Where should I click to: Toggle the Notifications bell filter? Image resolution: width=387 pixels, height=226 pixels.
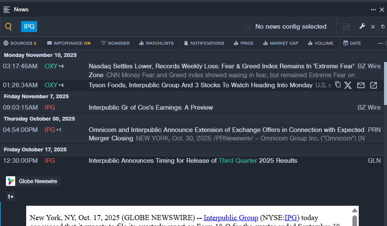click(204, 43)
